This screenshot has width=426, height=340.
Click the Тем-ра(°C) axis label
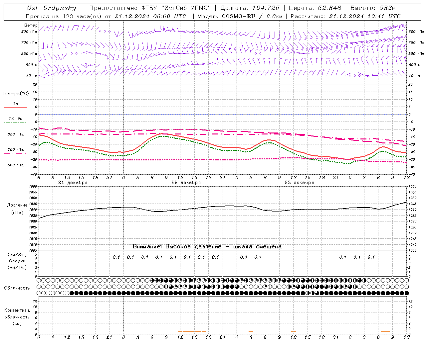16,94
